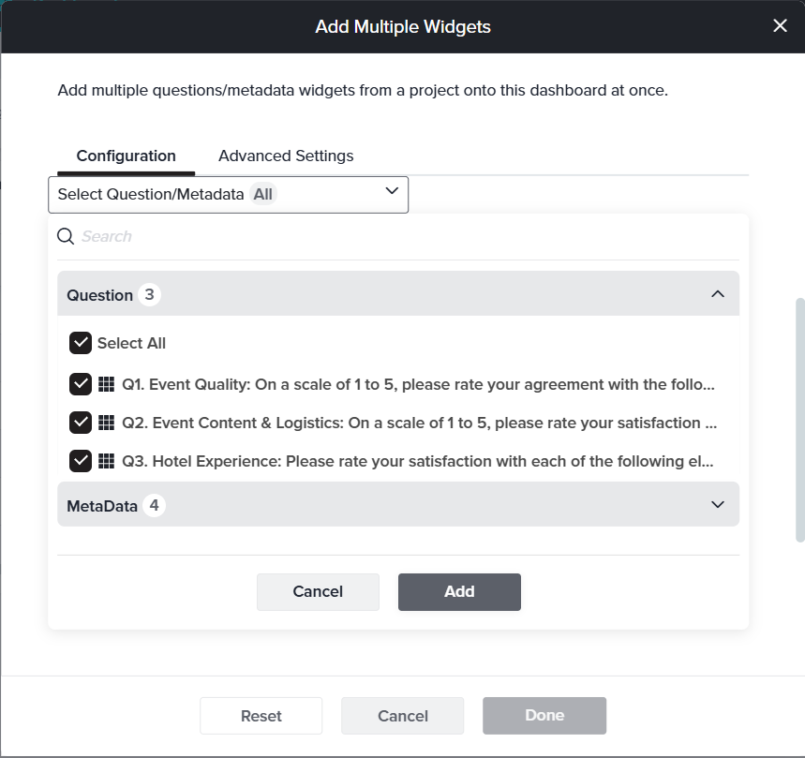Switch to the Configuration tab
Screen dimensions: 805x758
point(126,156)
